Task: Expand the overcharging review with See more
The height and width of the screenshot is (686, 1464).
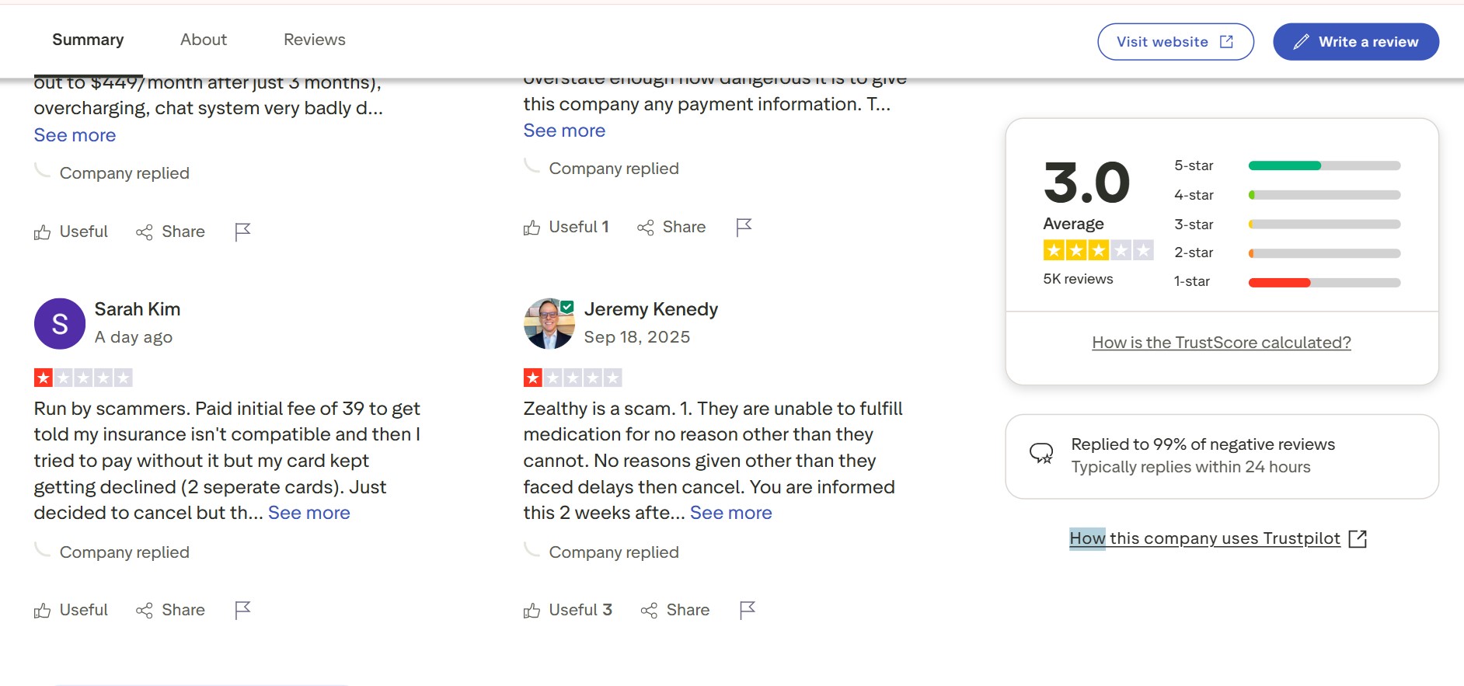Action: pos(75,135)
